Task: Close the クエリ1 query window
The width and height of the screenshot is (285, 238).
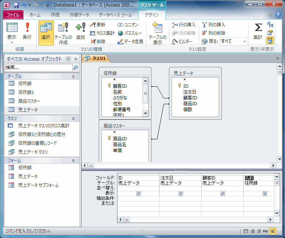Action: [x=278, y=58]
